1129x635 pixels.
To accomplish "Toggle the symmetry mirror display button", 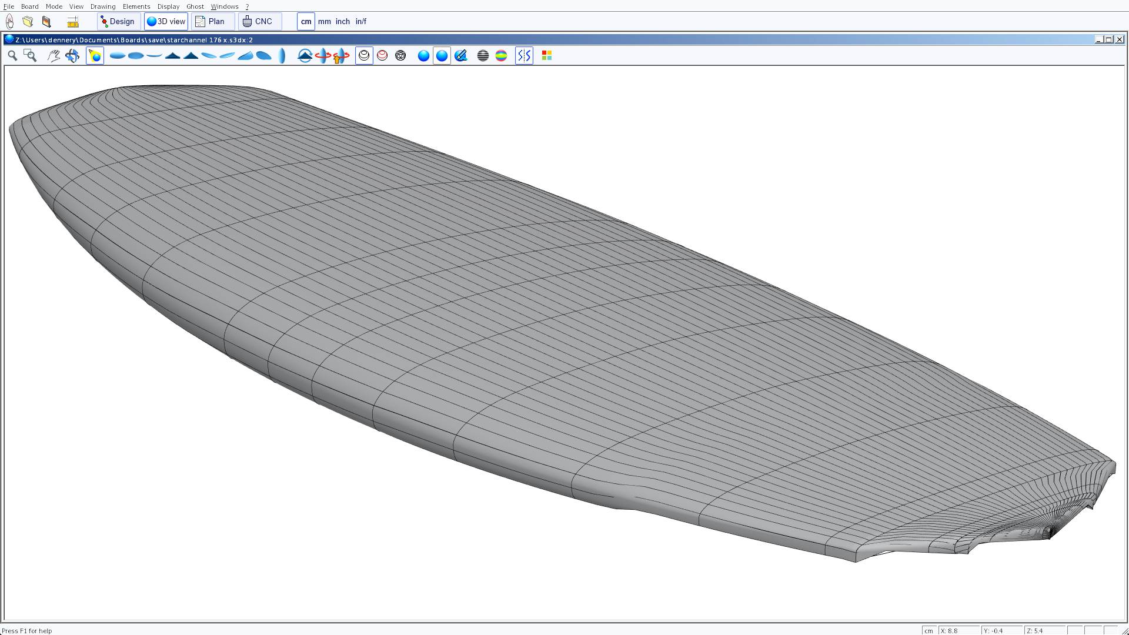I will (x=524, y=55).
